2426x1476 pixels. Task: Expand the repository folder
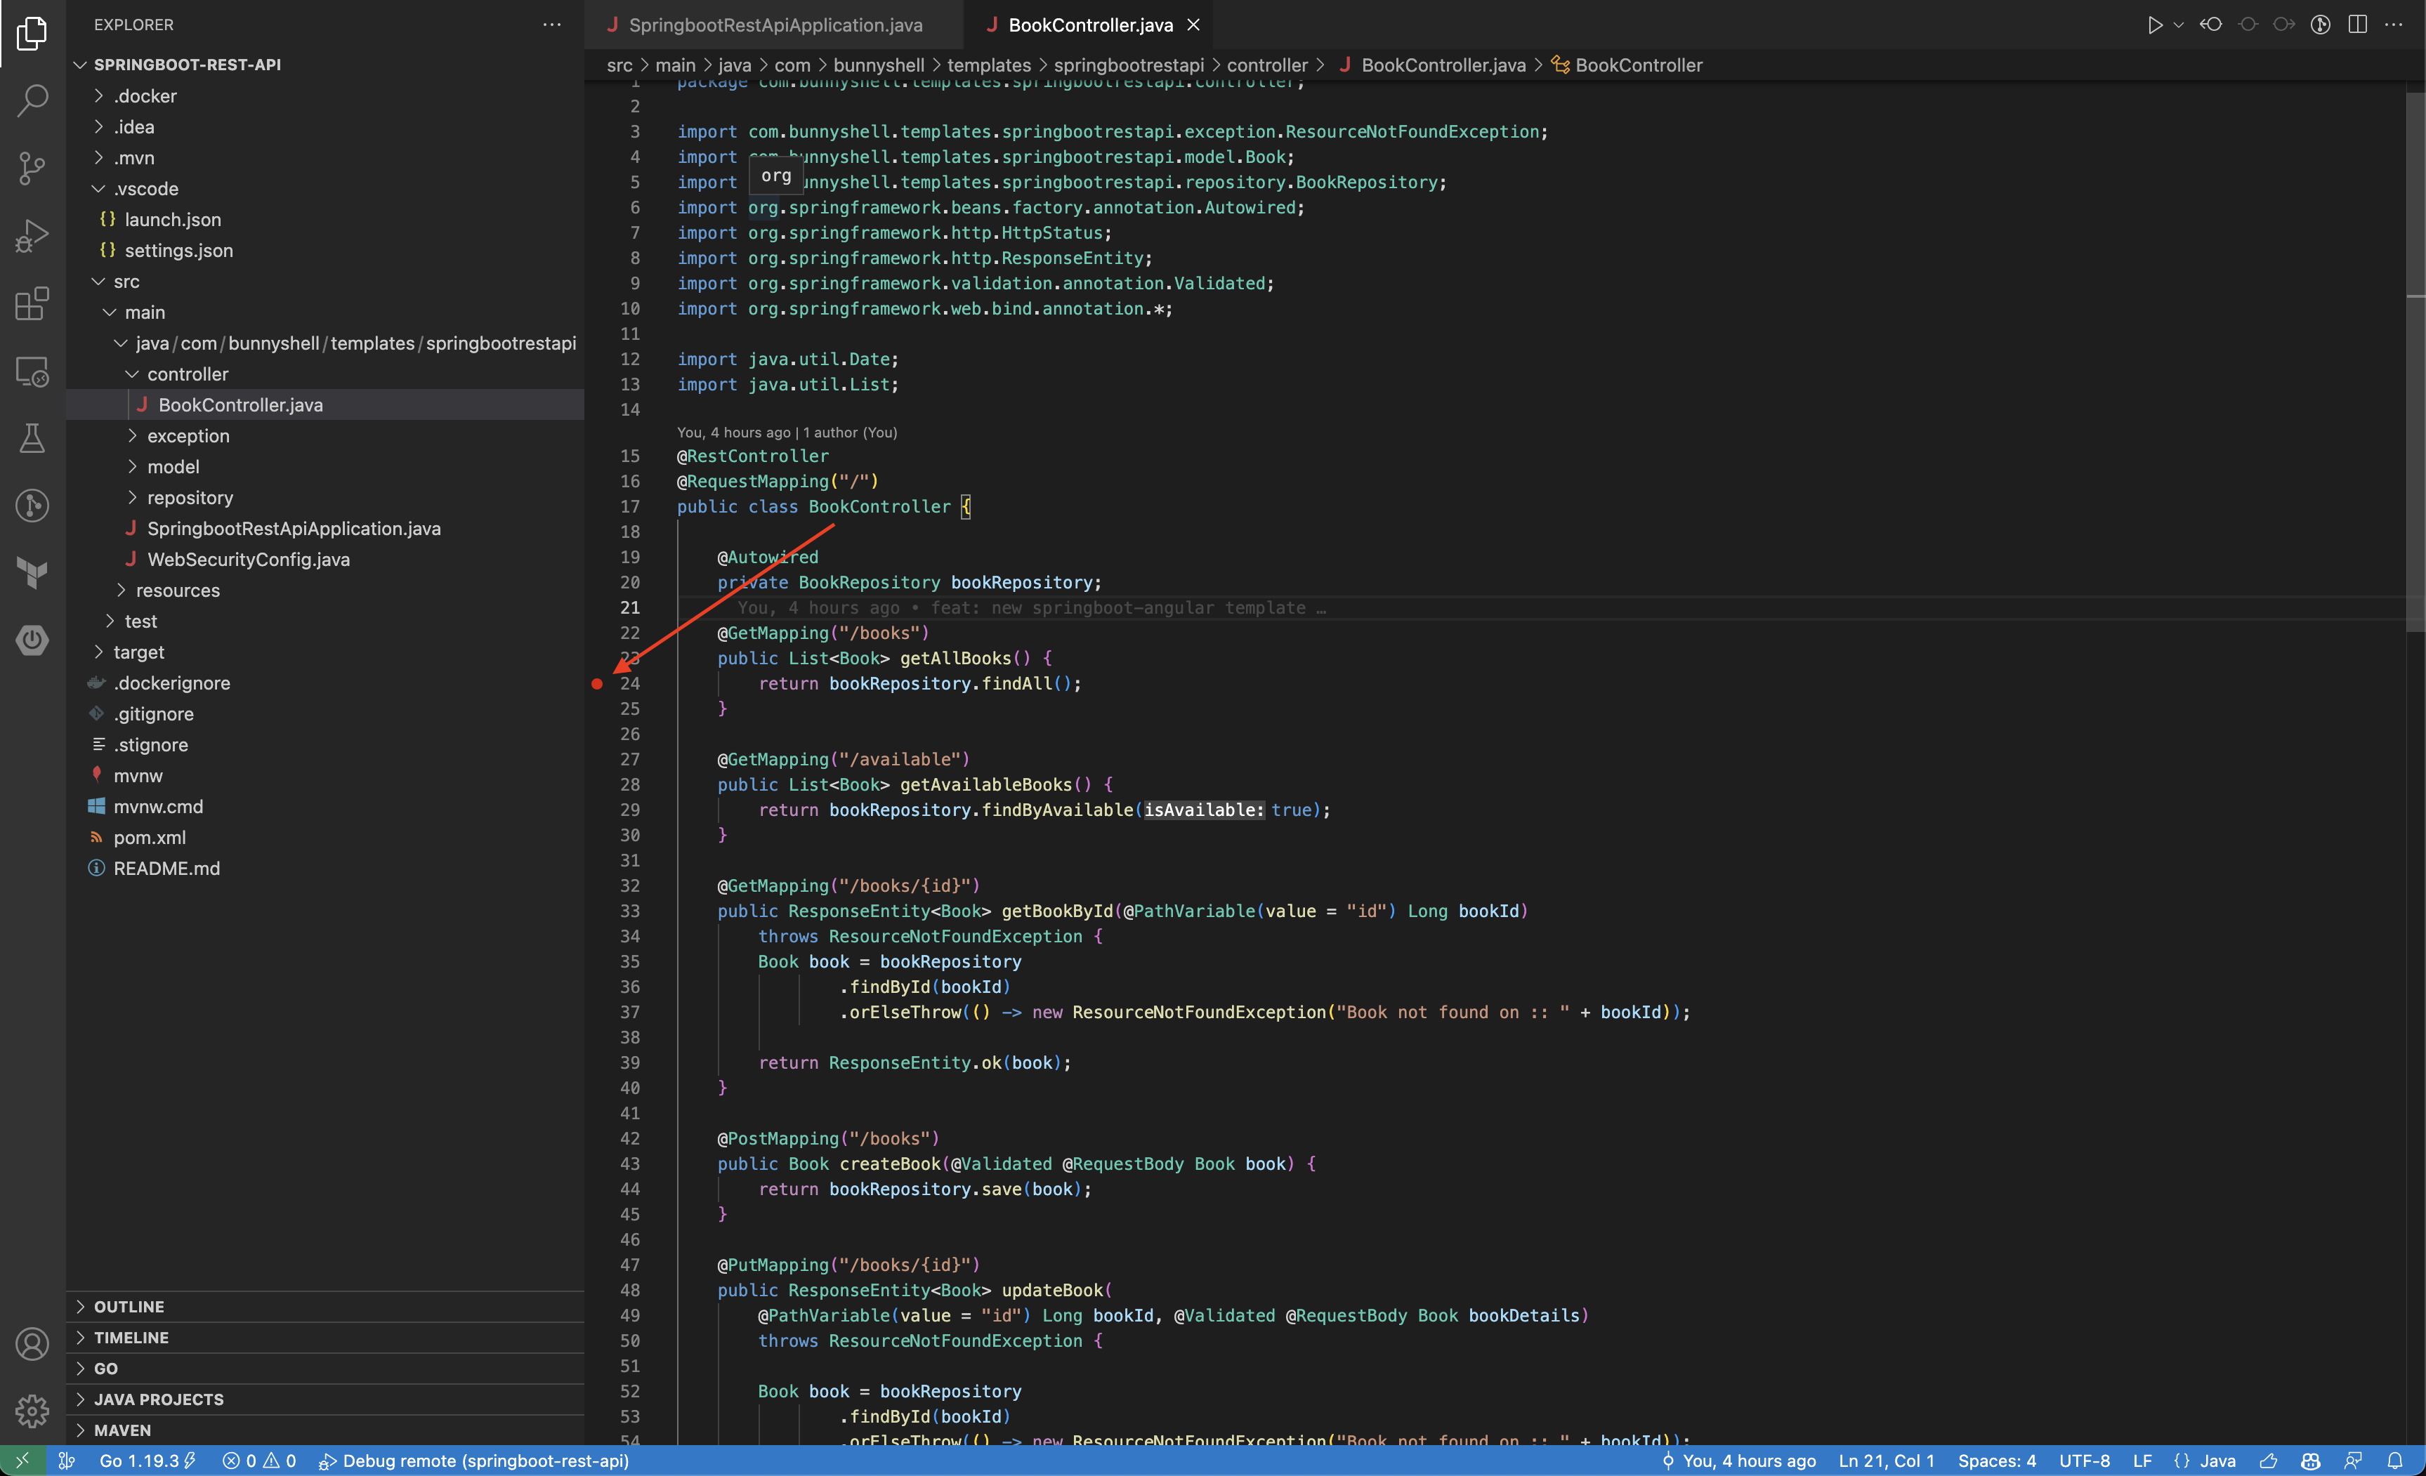[325, 498]
